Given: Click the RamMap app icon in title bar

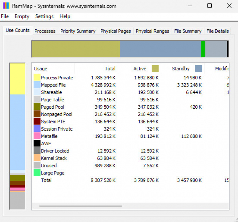Looking at the screenshot, I should coord(6,6).
